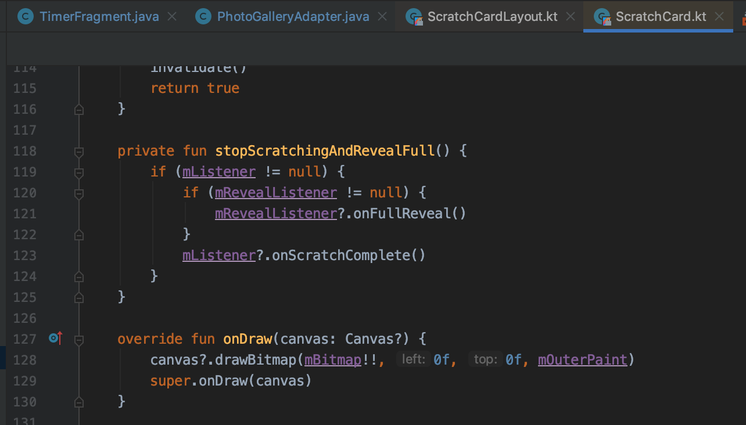Click line number 115 in the gutter
Image resolution: width=746 pixels, height=425 pixels.
24,88
